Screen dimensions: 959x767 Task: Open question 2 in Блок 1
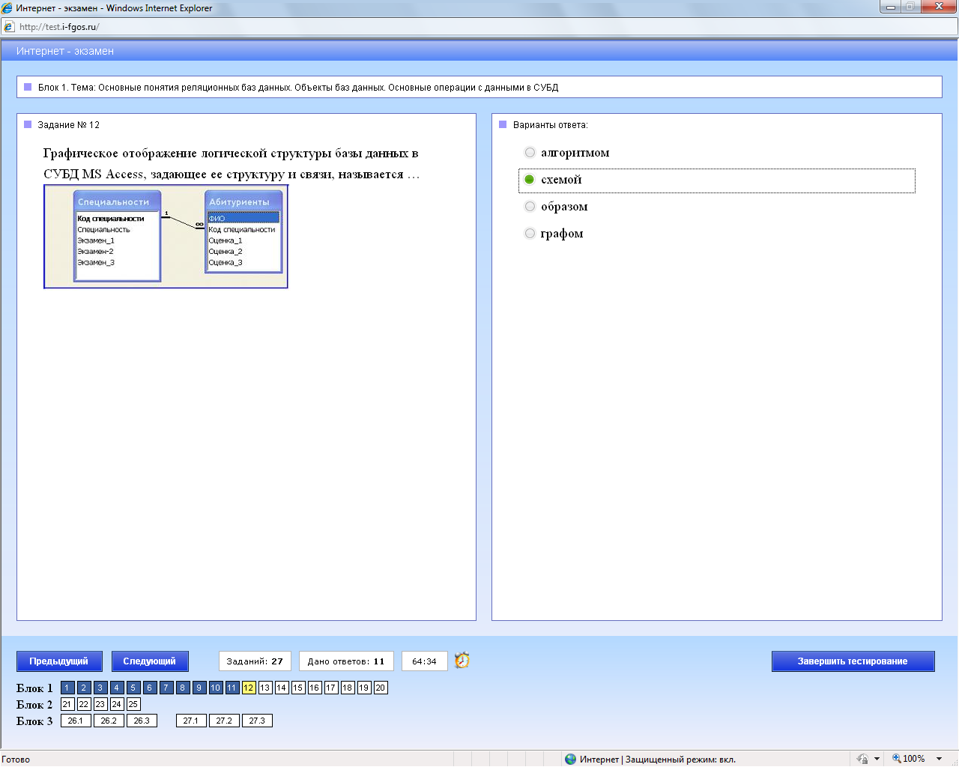[83, 688]
